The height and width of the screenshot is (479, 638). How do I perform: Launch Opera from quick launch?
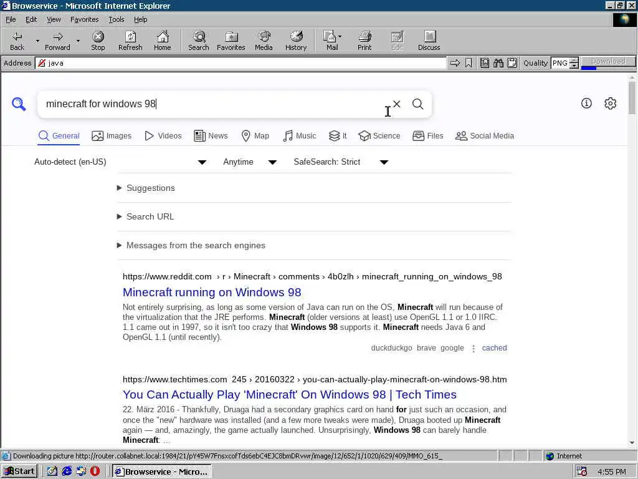(95, 472)
